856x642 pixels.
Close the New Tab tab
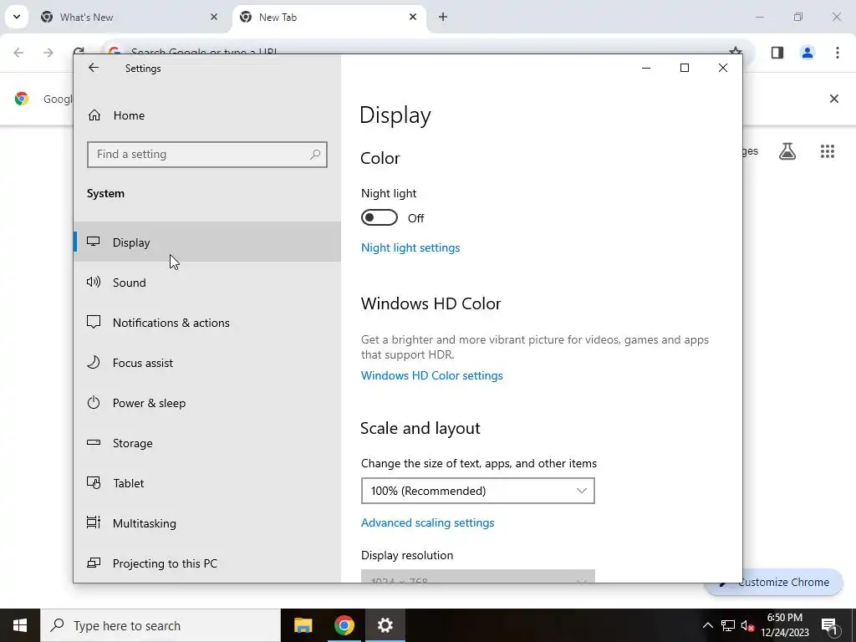(x=413, y=17)
